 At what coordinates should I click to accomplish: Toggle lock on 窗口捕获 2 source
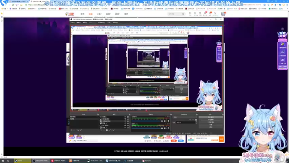pyautogui.click(x=128, y=125)
